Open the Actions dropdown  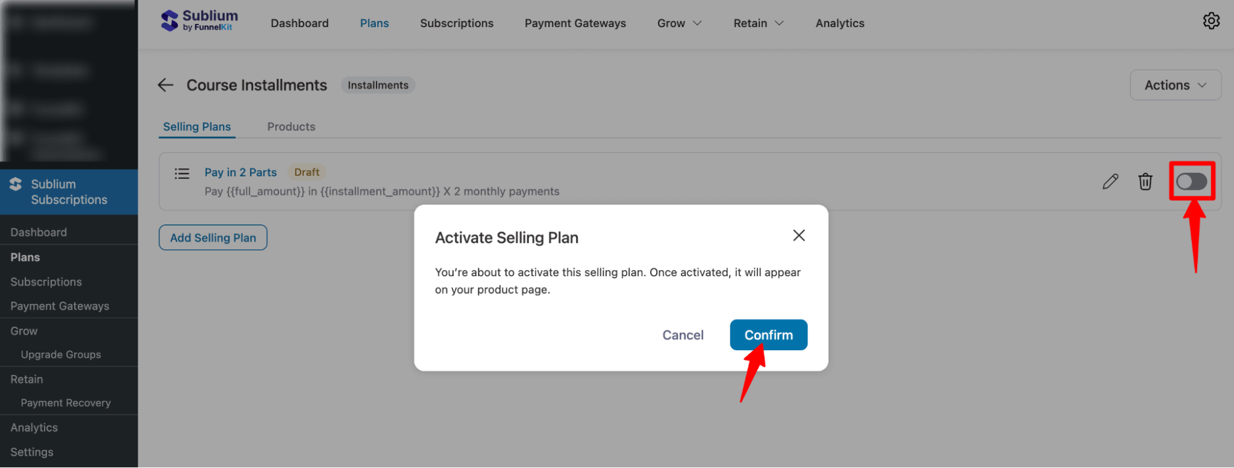tap(1174, 84)
